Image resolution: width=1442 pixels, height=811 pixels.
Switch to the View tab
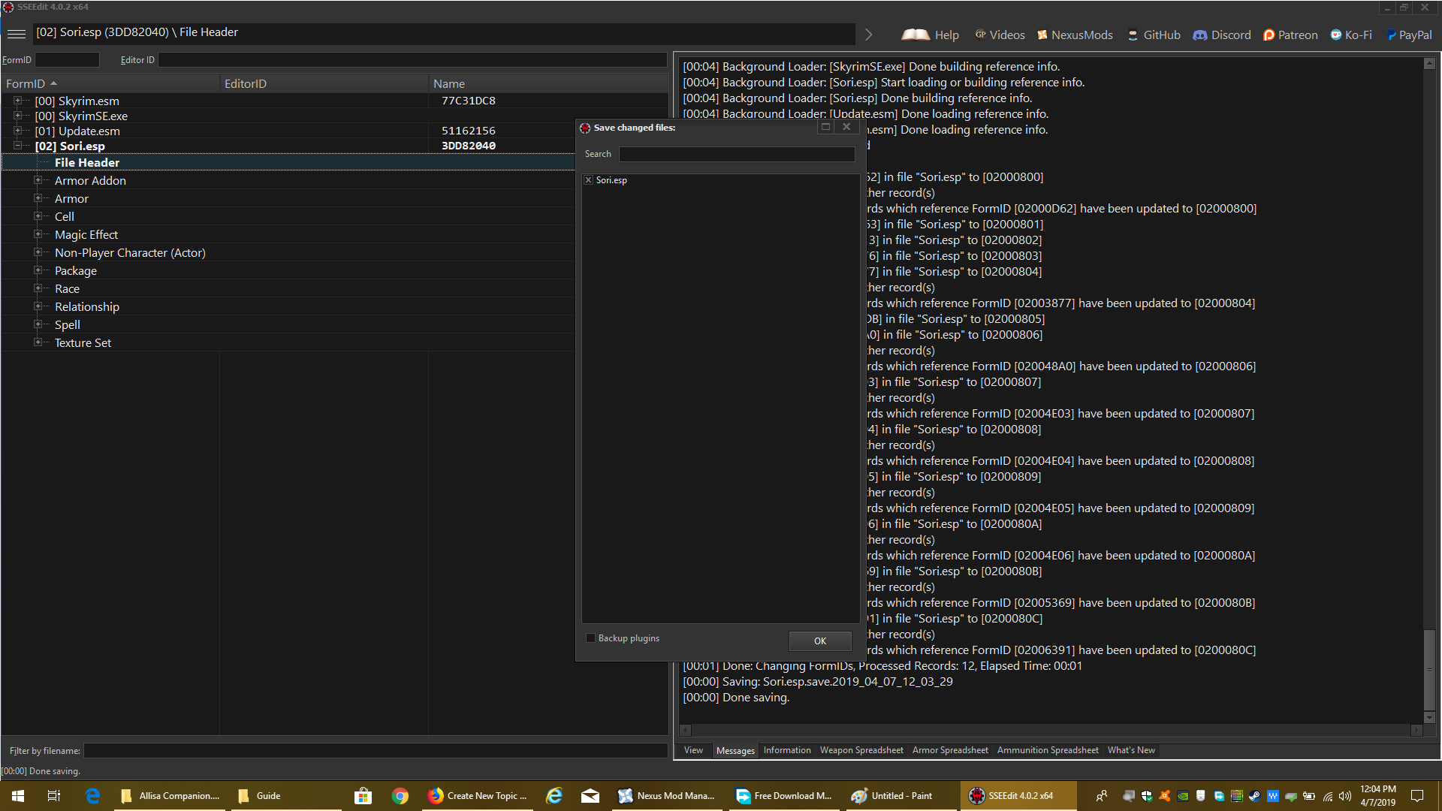693,750
